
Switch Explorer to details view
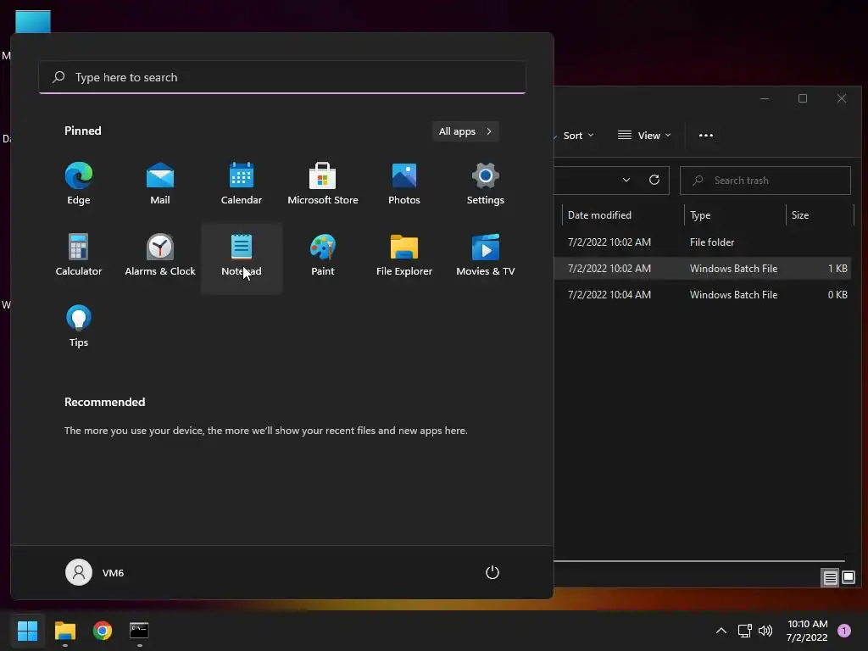pyautogui.click(x=830, y=578)
